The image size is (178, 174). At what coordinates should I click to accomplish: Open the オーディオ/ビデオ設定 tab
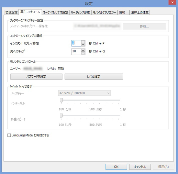click(56, 12)
